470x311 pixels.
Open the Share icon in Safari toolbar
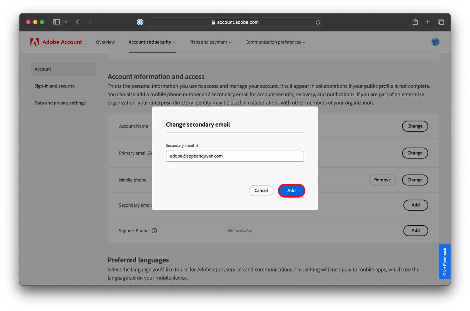(415, 22)
